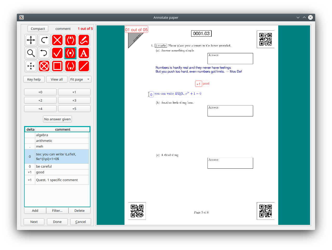Image resolution: width=332 pixels, height=250 pixels.
Task: Click the Compact button
Action: click(38, 29)
